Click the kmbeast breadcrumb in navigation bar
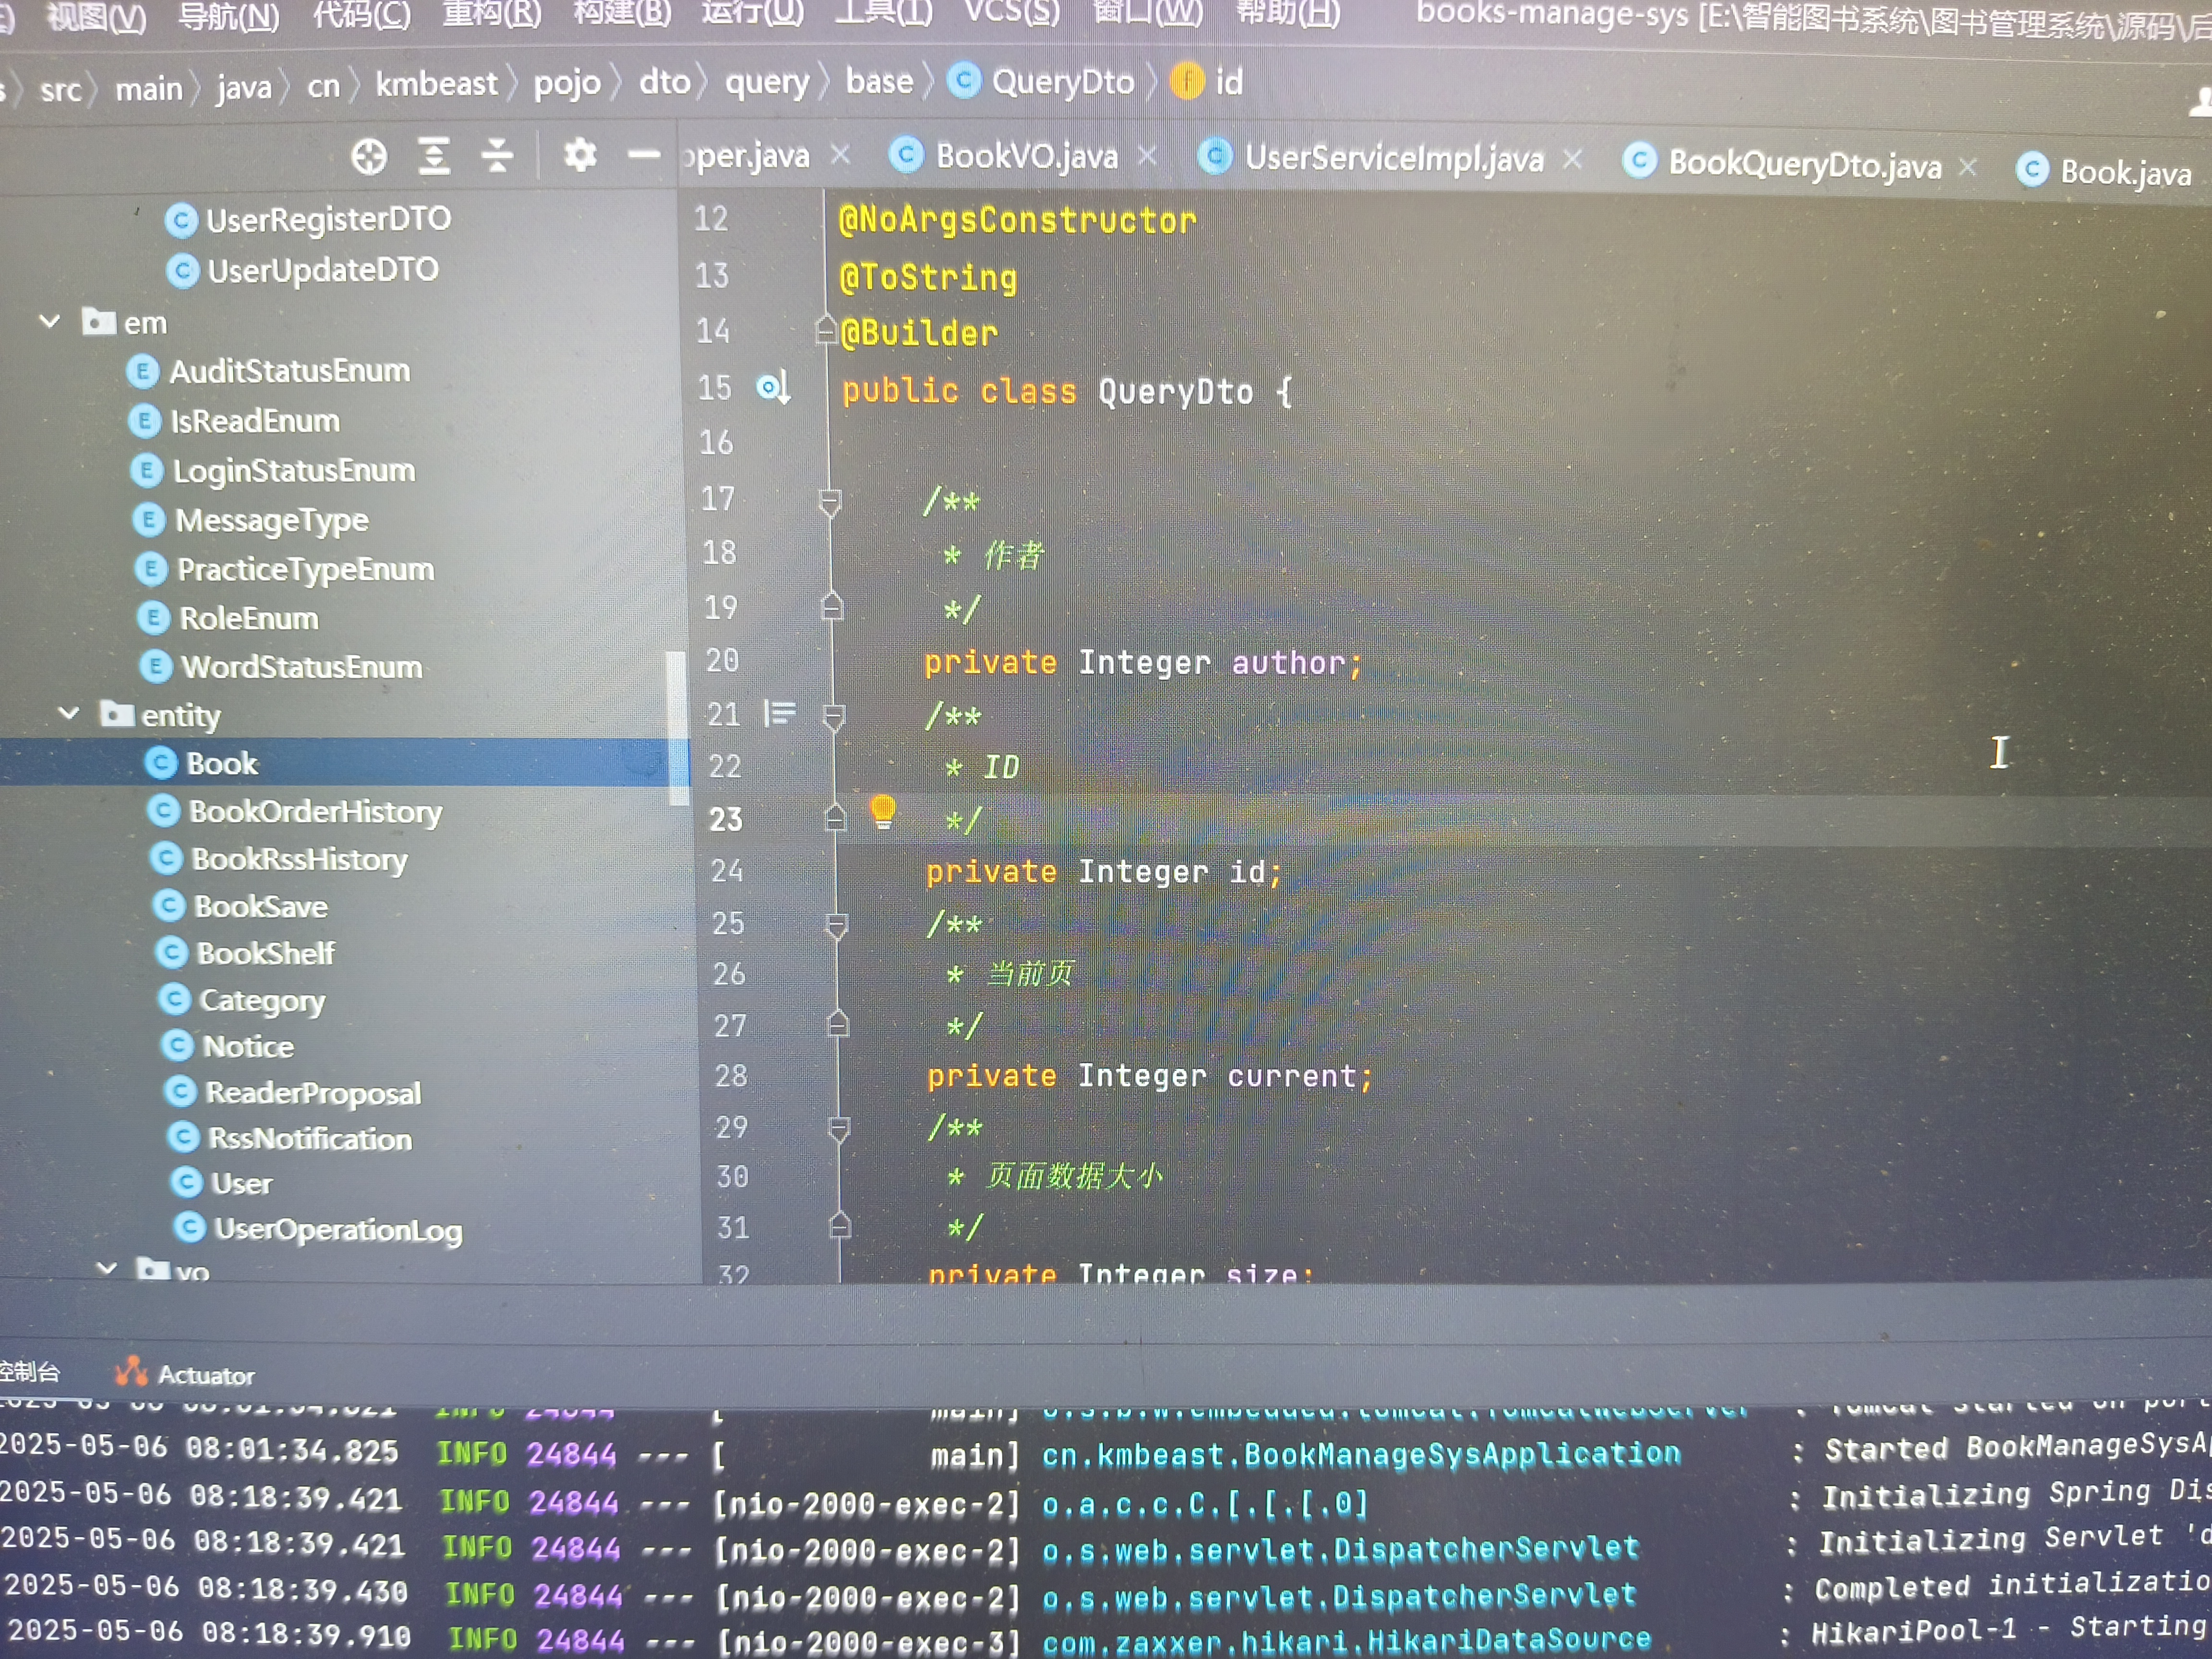This screenshot has width=2212, height=1659. [436, 84]
